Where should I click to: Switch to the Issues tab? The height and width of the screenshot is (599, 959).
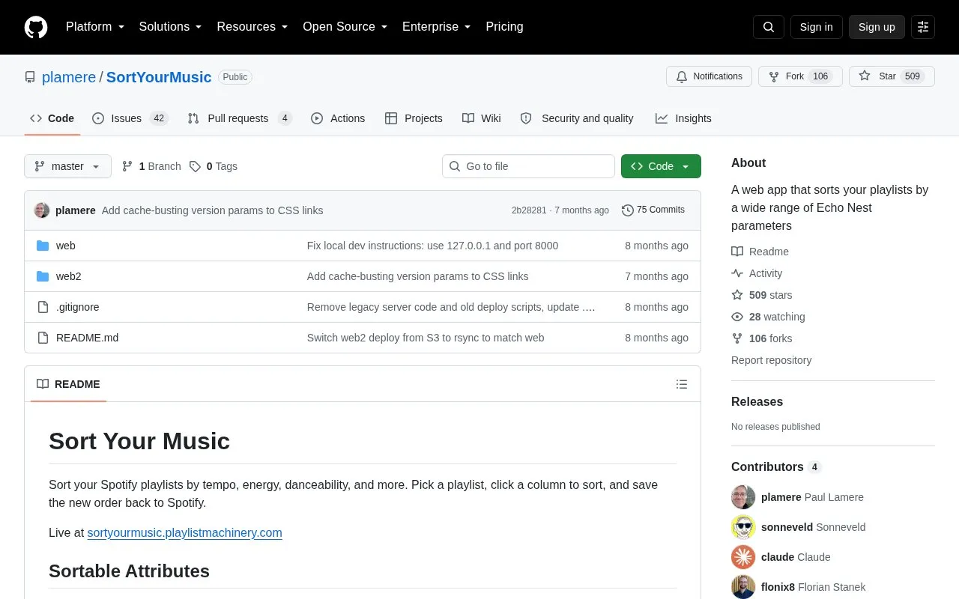point(130,118)
